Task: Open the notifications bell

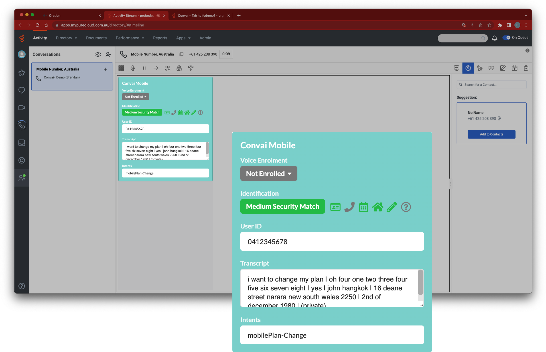Action: coord(495,38)
